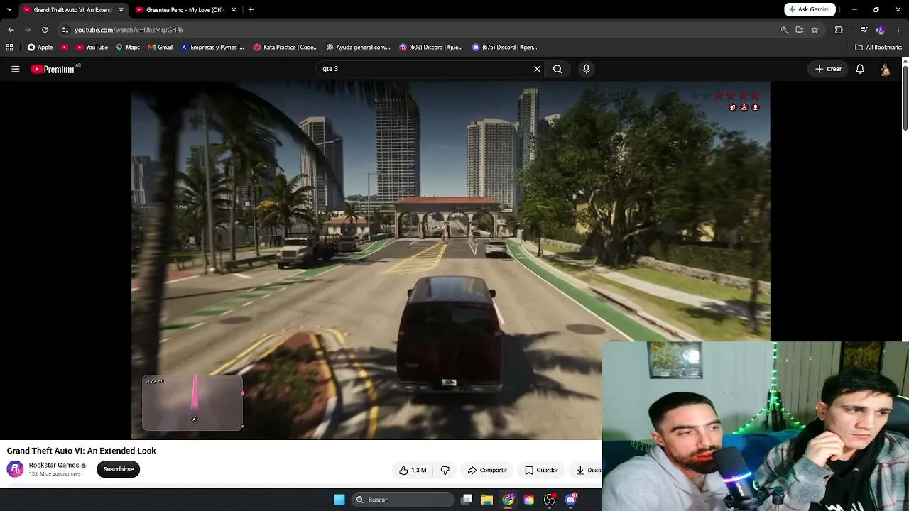Open Task View on the taskbar
The image size is (909, 511).
[x=467, y=500]
